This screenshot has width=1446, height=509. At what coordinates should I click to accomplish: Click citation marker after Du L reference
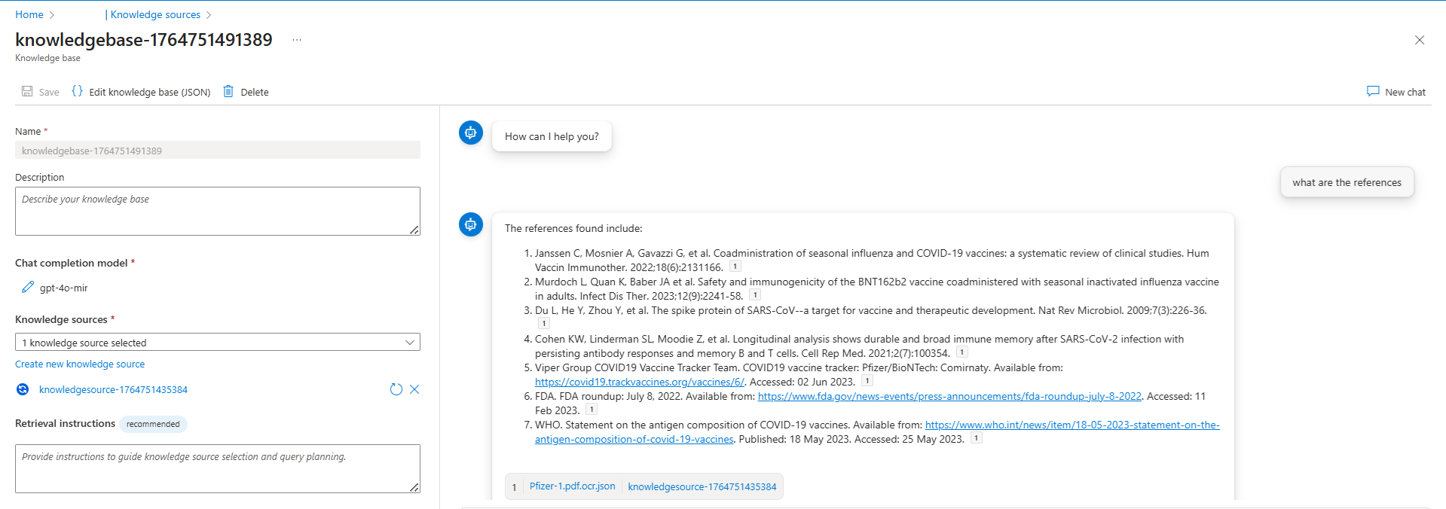(543, 324)
